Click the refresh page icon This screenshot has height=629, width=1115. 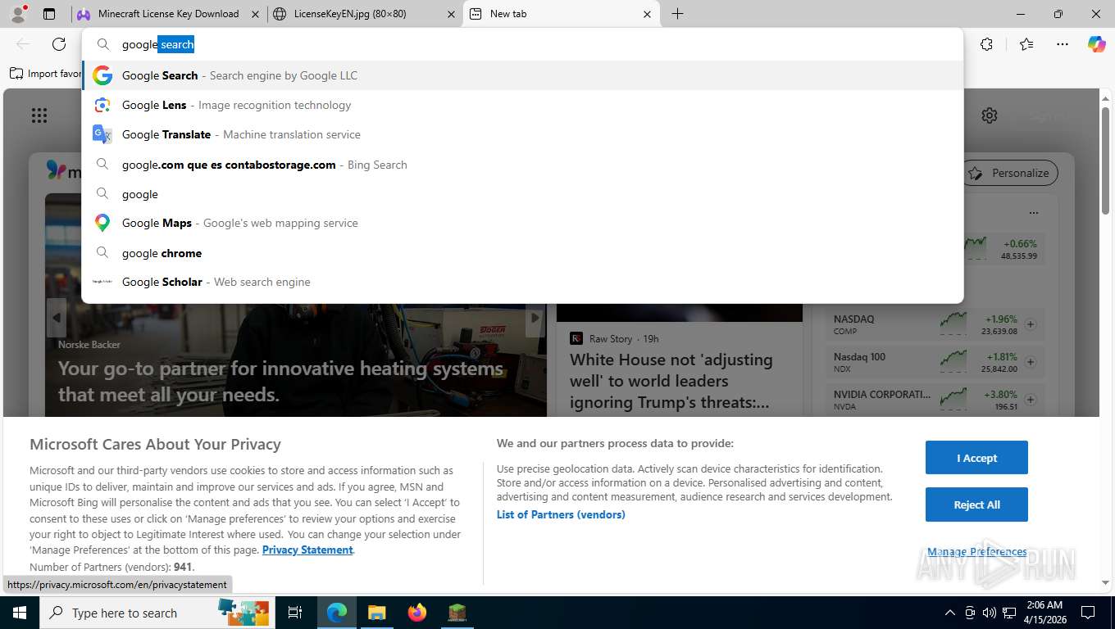(59, 44)
